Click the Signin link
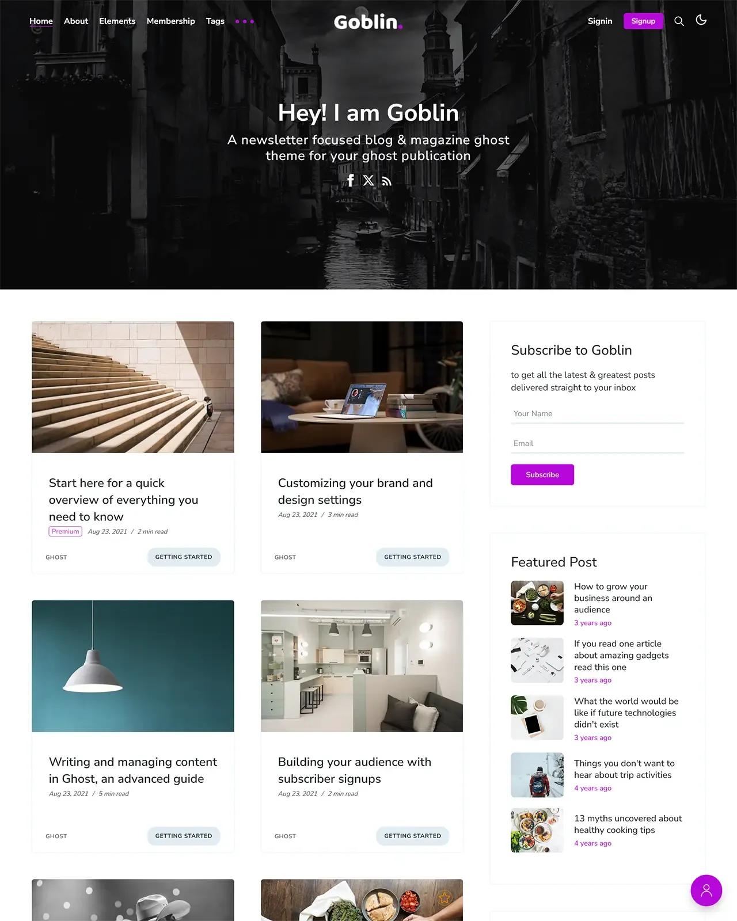This screenshot has width=737, height=921. pos(600,21)
